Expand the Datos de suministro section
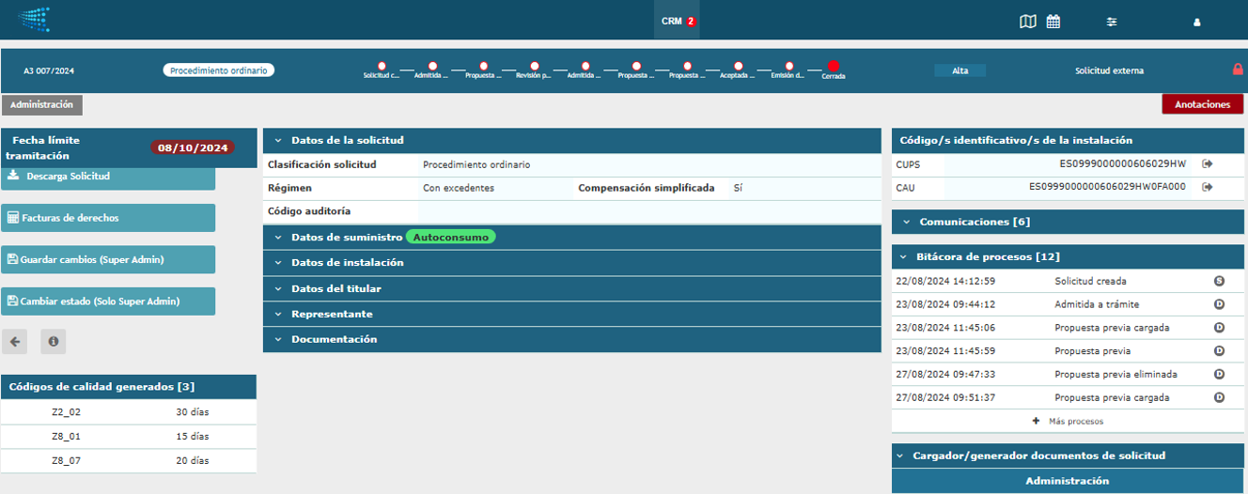 click(x=346, y=238)
